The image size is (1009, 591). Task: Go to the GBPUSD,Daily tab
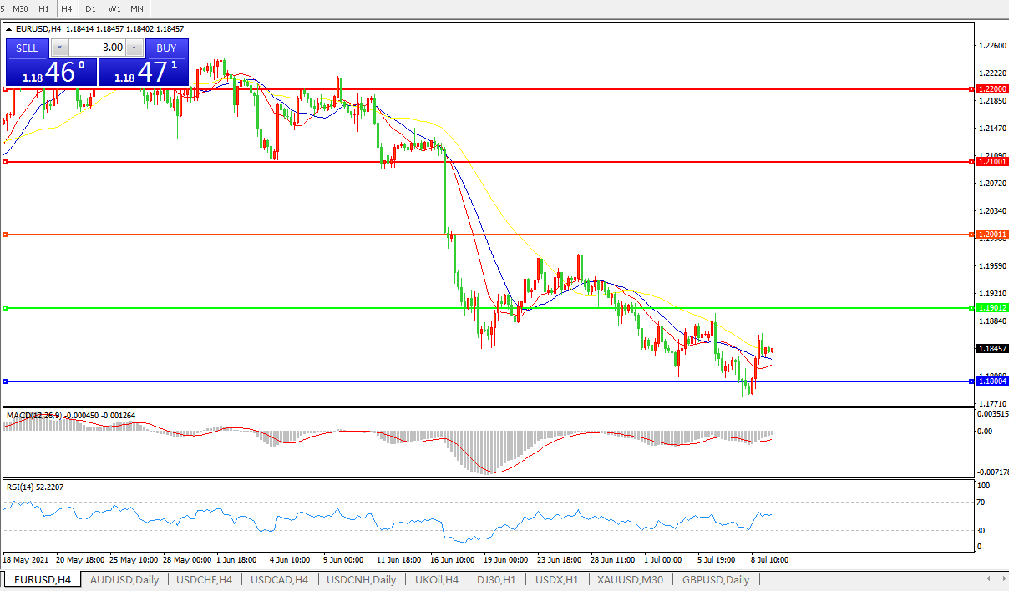click(715, 580)
